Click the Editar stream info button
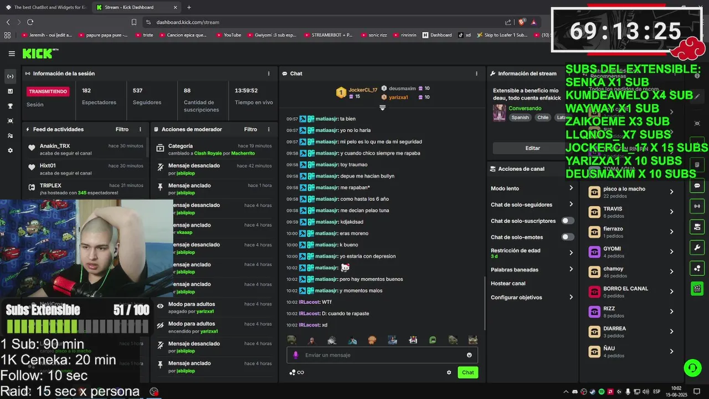Screen dimensions: 709x399 click(532, 148)
